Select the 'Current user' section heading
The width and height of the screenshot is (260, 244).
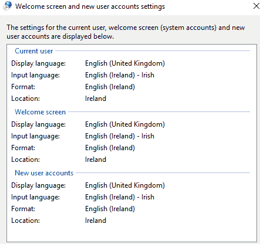(x=34, y=51)
